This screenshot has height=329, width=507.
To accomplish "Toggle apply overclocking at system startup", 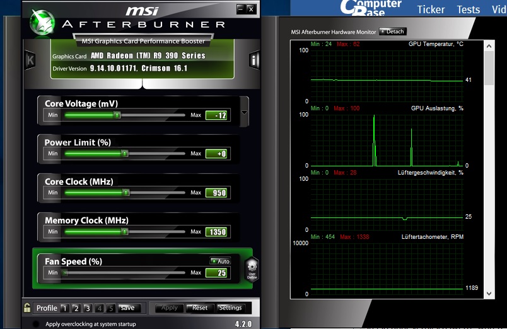I will tap(36, 324).
